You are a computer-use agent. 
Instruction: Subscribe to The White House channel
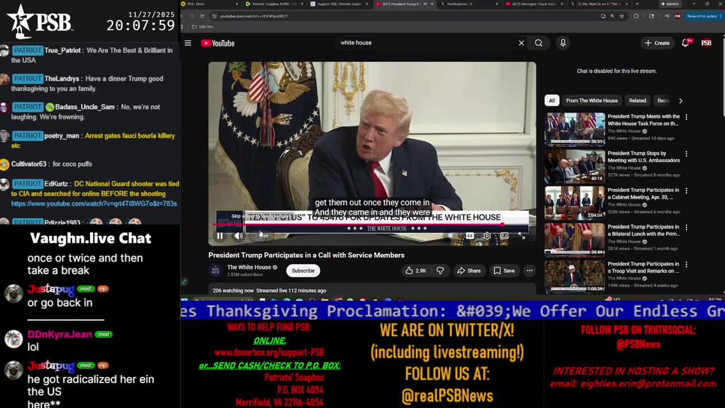coord(303,271)
